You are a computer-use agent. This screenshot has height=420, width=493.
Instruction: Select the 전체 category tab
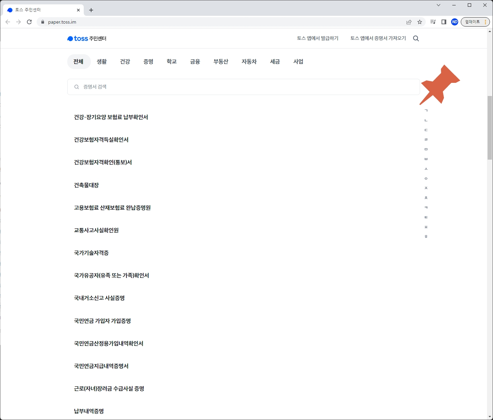[x=79, y=62]
